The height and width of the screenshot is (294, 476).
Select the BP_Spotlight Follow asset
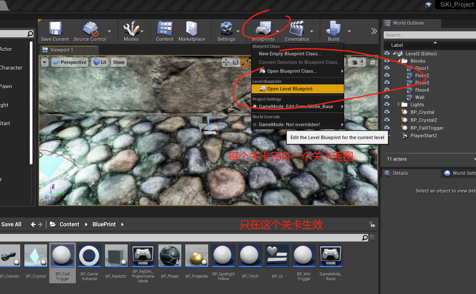coord(223,255)
